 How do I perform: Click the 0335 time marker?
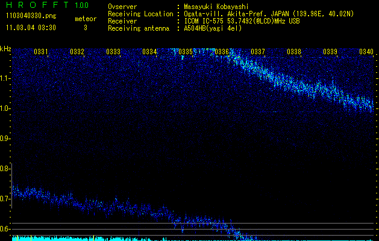tap(186, 52)
